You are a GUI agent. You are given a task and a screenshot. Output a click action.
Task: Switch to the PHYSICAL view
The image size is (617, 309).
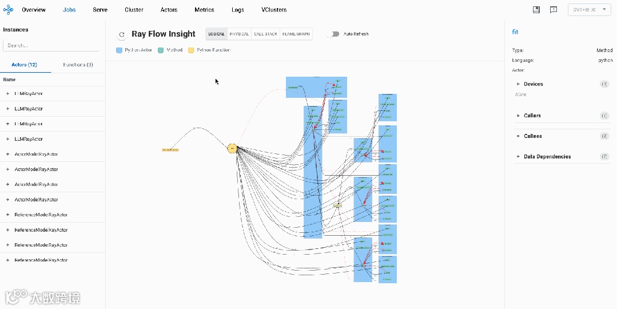239,34
